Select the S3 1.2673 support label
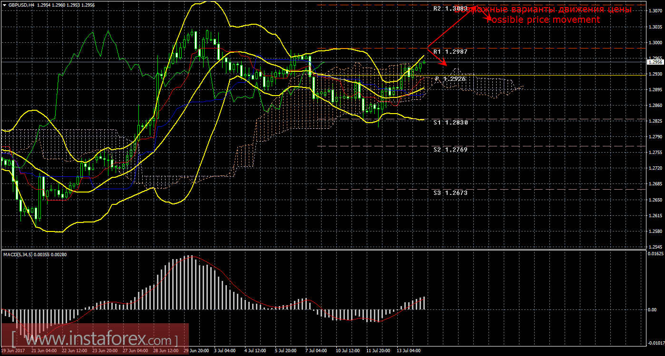This screenshot has width=665, height=356. (x=450, y=193)
